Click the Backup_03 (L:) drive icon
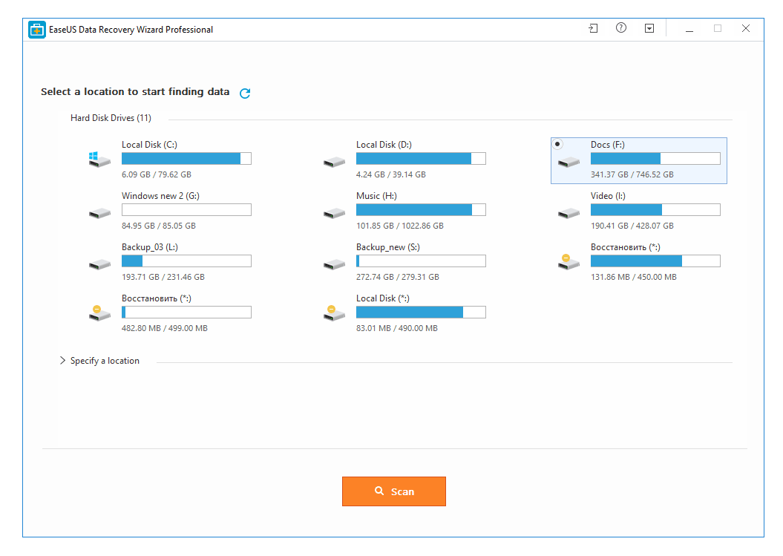The width and height of the screenshot is (783, 556). point(99,265)
